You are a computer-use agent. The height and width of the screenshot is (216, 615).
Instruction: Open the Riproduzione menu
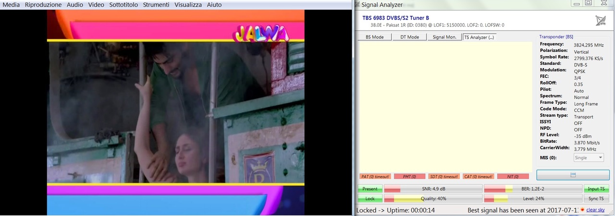click(x=43, y=4)
